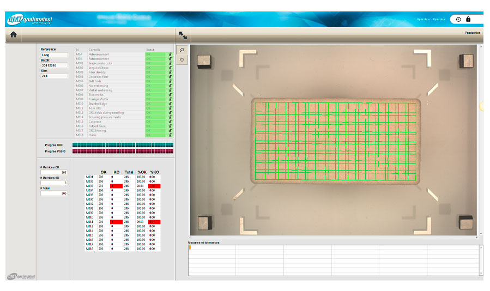Select the hand pan tool
This screenshot has width=490, height=291.
pos(183,59)
